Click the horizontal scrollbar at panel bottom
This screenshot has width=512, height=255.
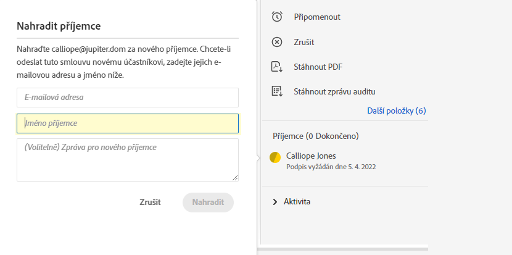342,249
